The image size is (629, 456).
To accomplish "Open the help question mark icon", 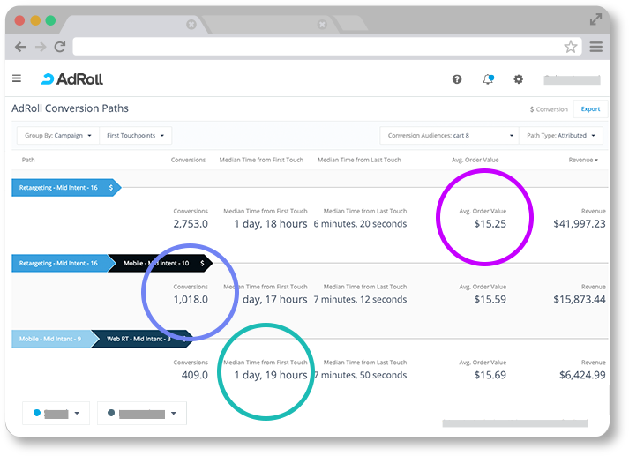I will click(456, 79).
